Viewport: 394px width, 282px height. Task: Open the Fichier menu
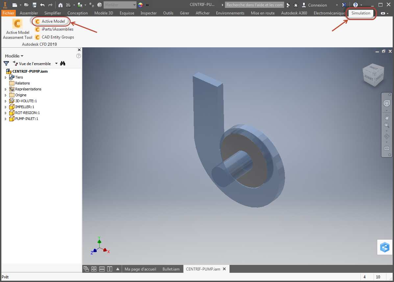(9, 13)
